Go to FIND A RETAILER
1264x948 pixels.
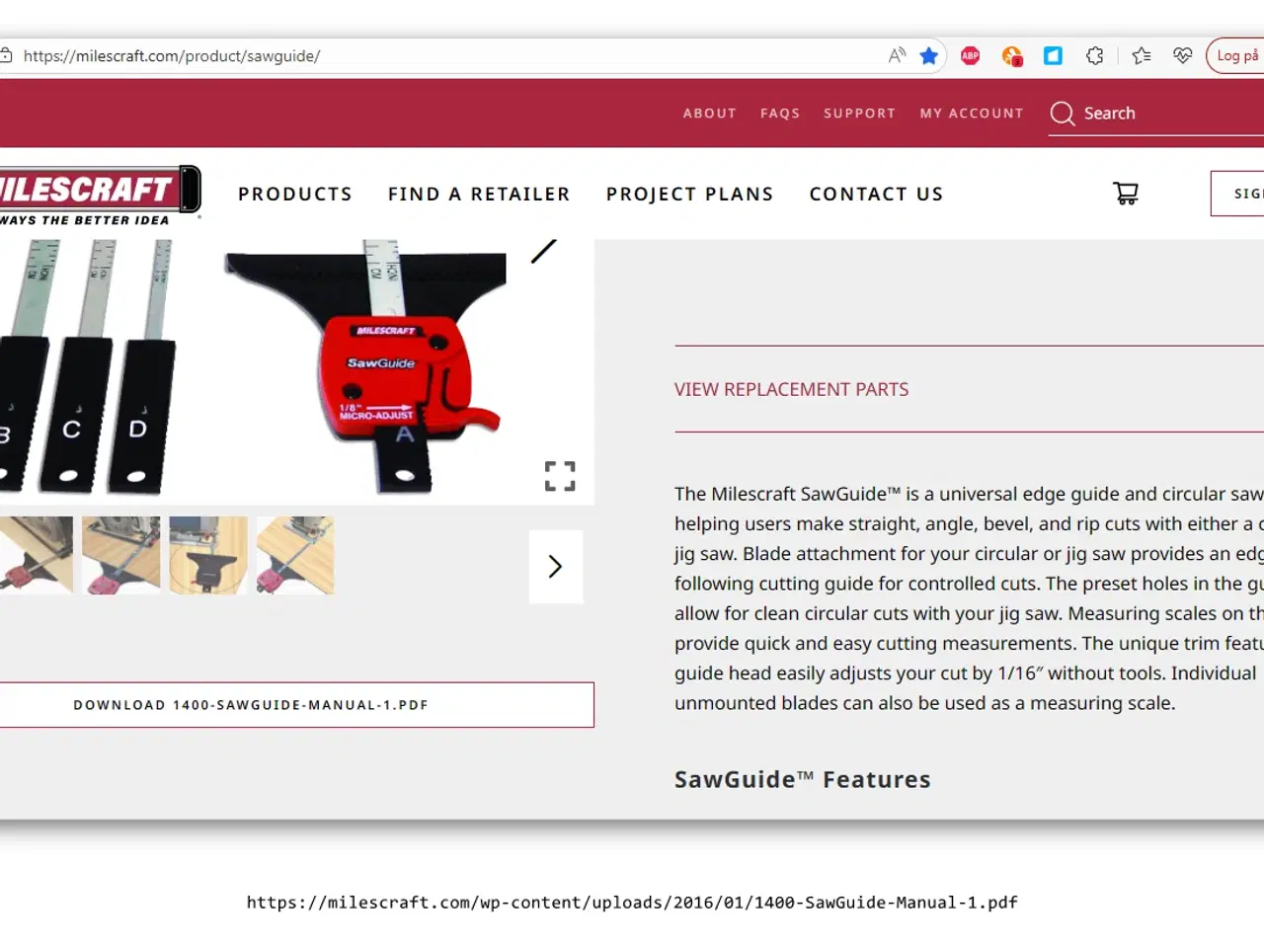coord(479,194)
